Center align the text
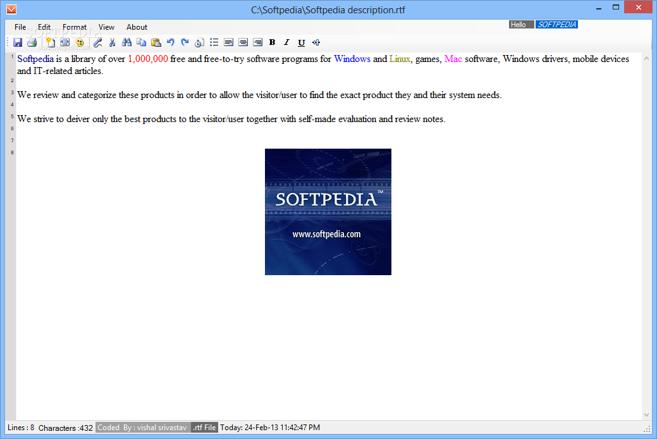The width and height of the screenshot is (657, 439). [243, 42]
